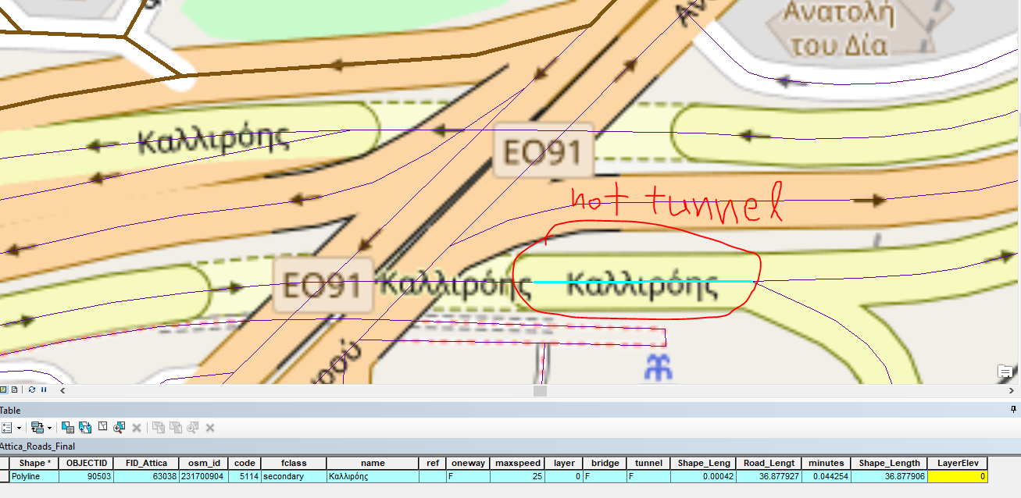Pause map drawing
The width and height of the screenshot is (1021, 498).
(x=44, y=390)
